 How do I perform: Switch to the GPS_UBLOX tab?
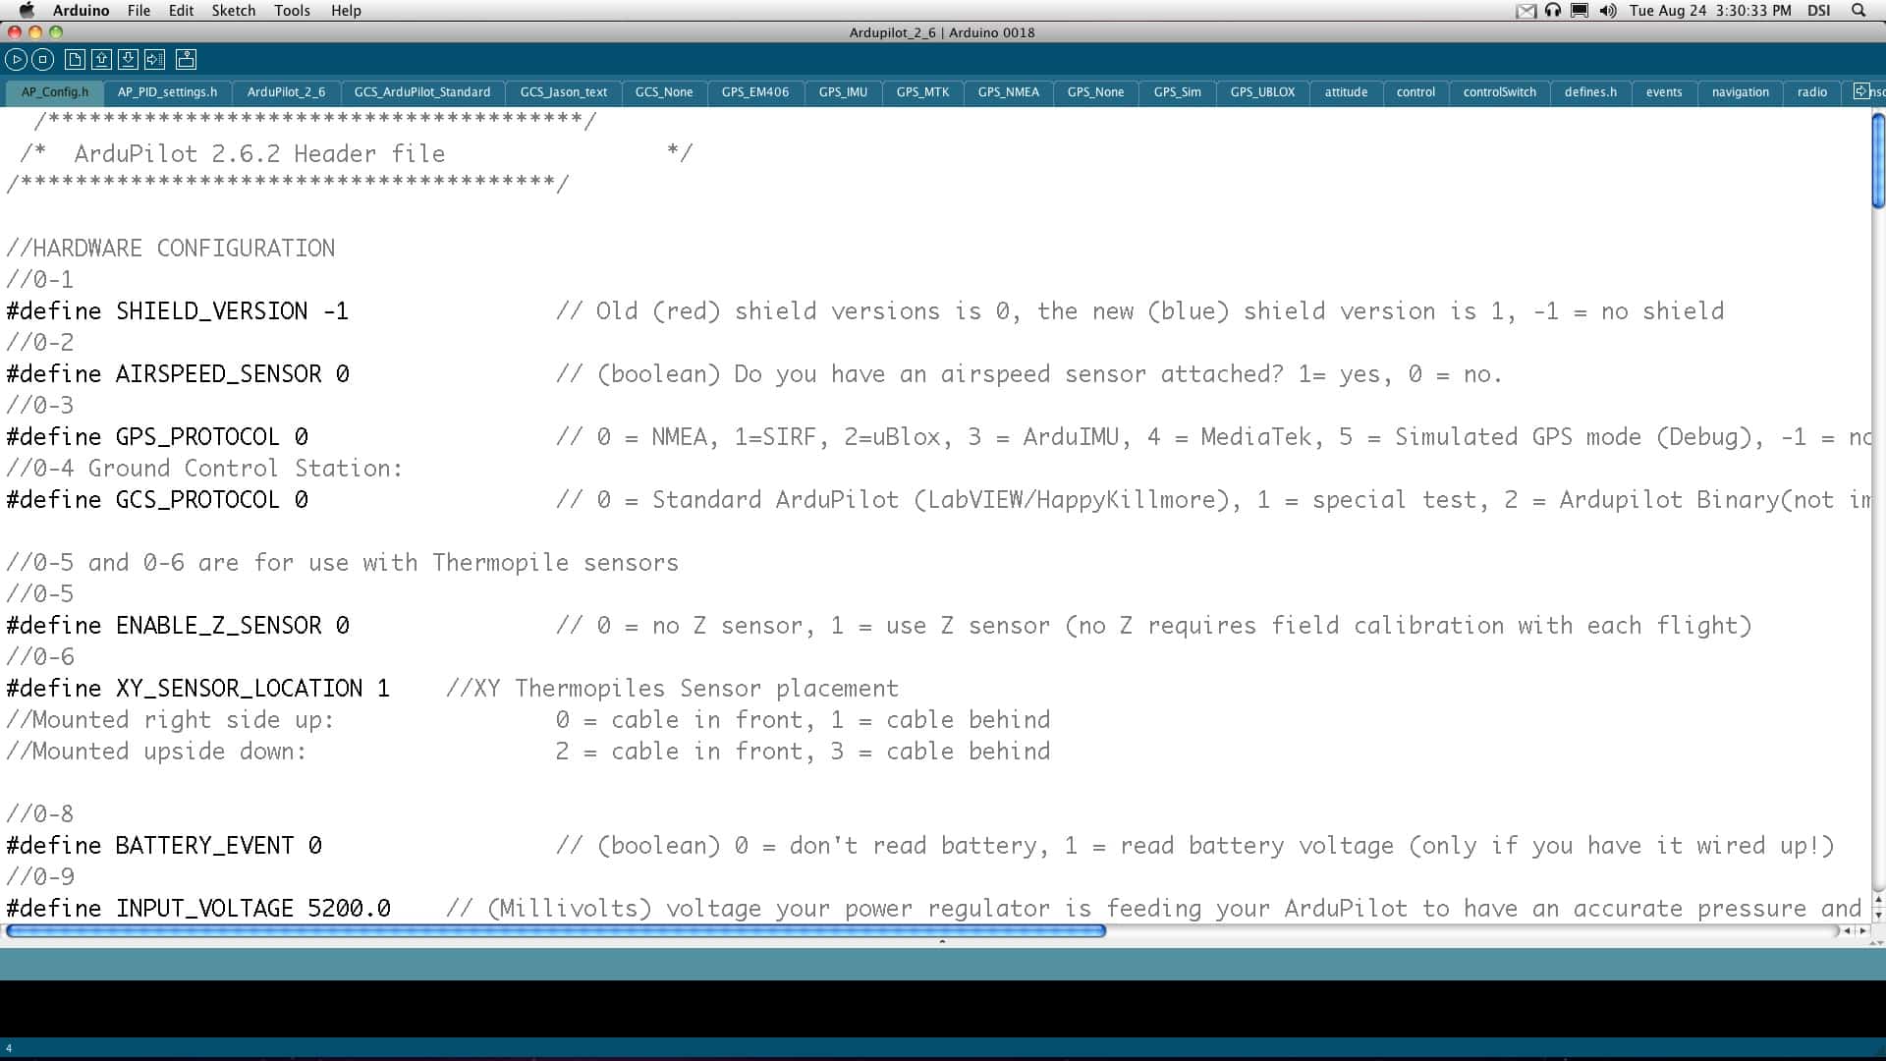click(1262, 92)
